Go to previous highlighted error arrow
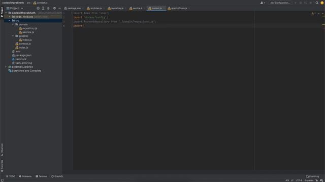 318,14
